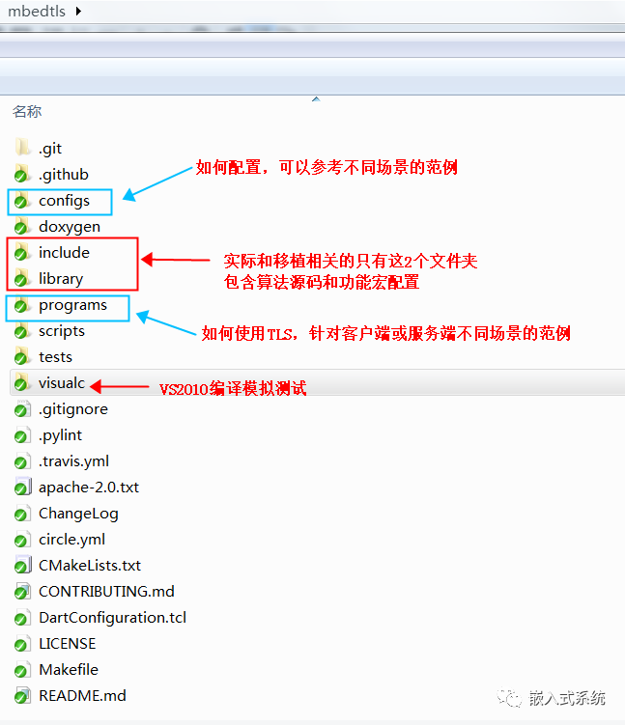Click the .git folder icon

22,148
